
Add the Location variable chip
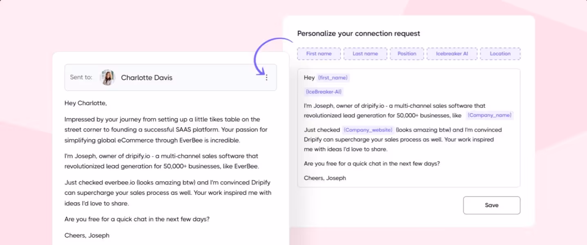coord(500,53)
